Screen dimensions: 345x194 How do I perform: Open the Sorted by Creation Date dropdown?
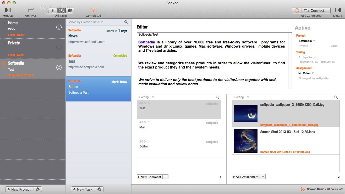tap(85, 22)
